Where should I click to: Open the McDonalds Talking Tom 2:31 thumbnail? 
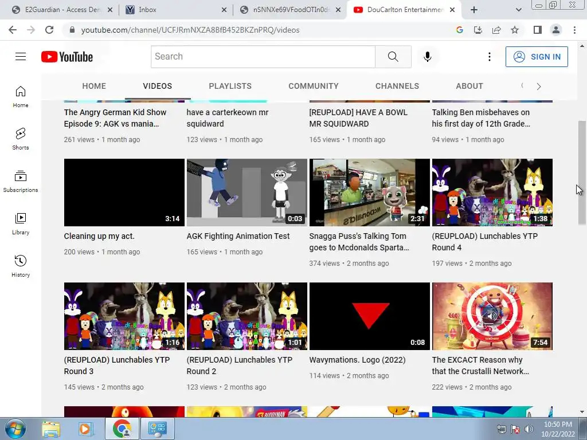click(x=370, y=192)
